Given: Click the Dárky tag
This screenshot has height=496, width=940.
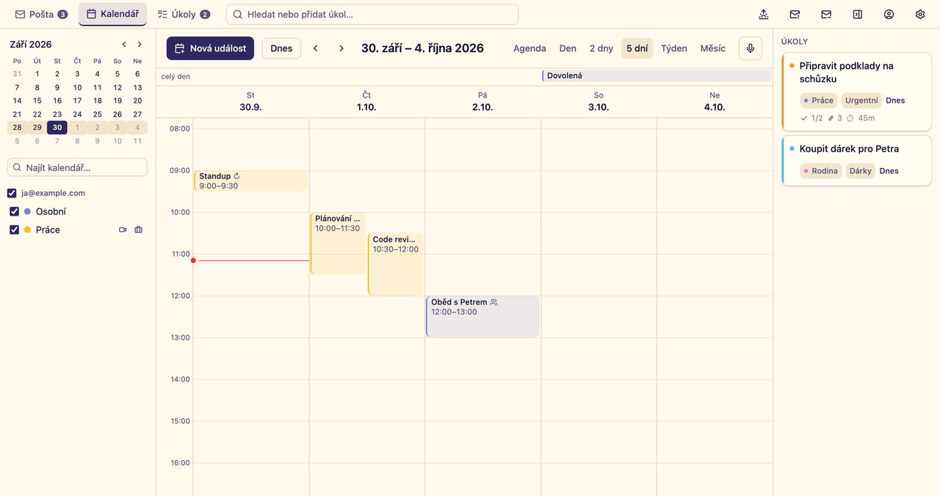Looking at the screenshot, I should click(860, 171).
